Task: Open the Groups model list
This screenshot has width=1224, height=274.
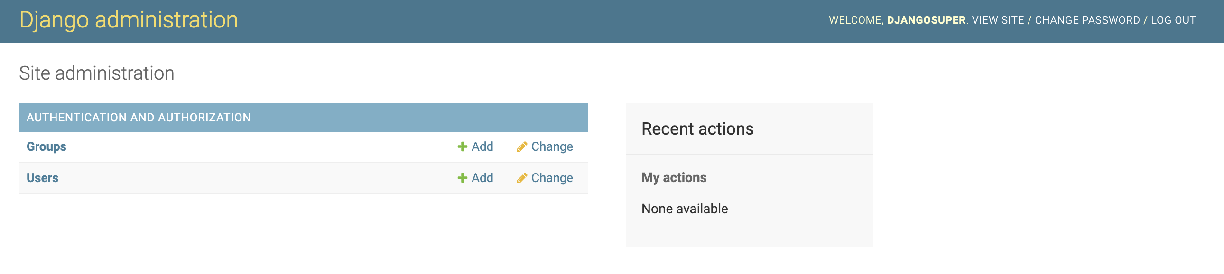Action: click(46, 147)
